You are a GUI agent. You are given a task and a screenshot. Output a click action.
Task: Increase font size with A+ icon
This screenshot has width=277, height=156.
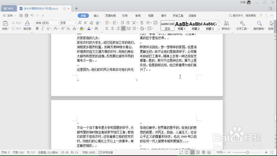pos(80,23)
